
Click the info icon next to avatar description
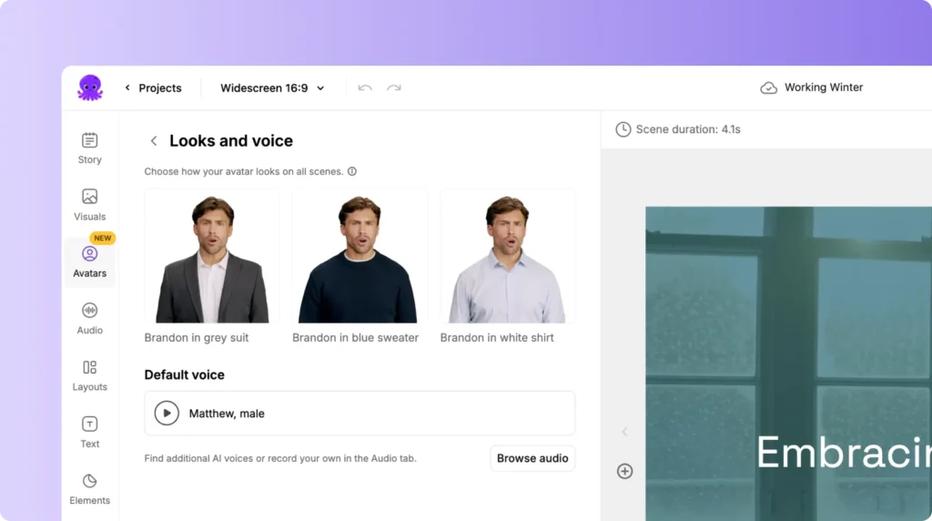click(352, 171)
